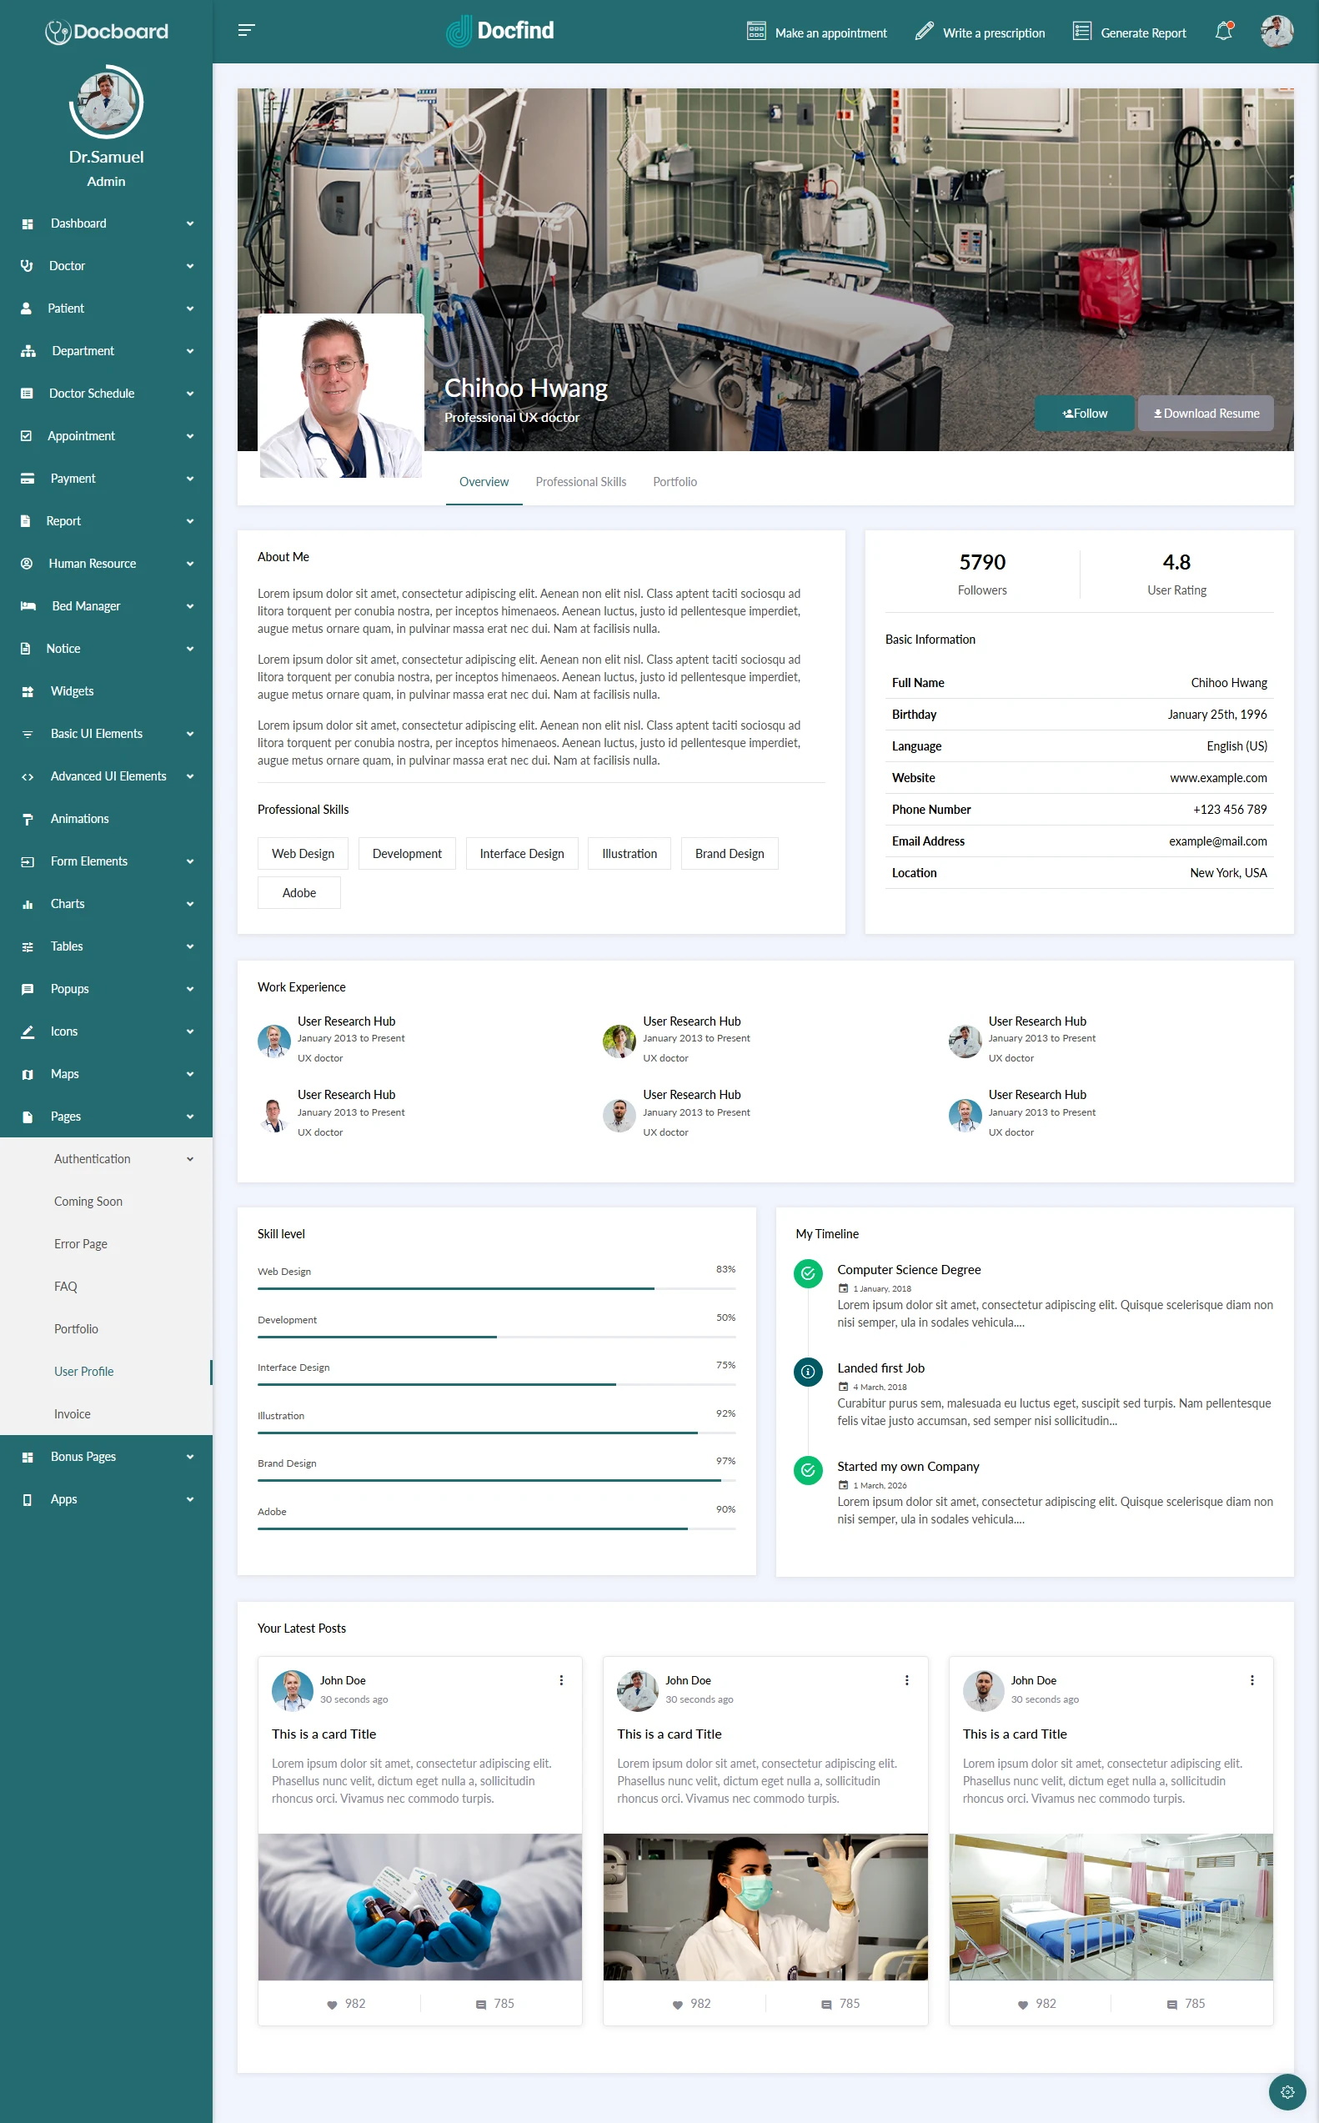Screen dimensions: 1319x2123
Task: Open the user avatar in top header
Action: point(1277,32)
